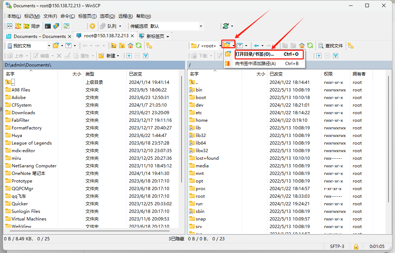Go to local home directory icon
Image resolution: width=395 pixels, height=253 pixels.
[x=130, y=46]
